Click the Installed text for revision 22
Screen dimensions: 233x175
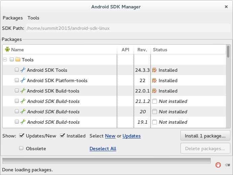(168, 80)
